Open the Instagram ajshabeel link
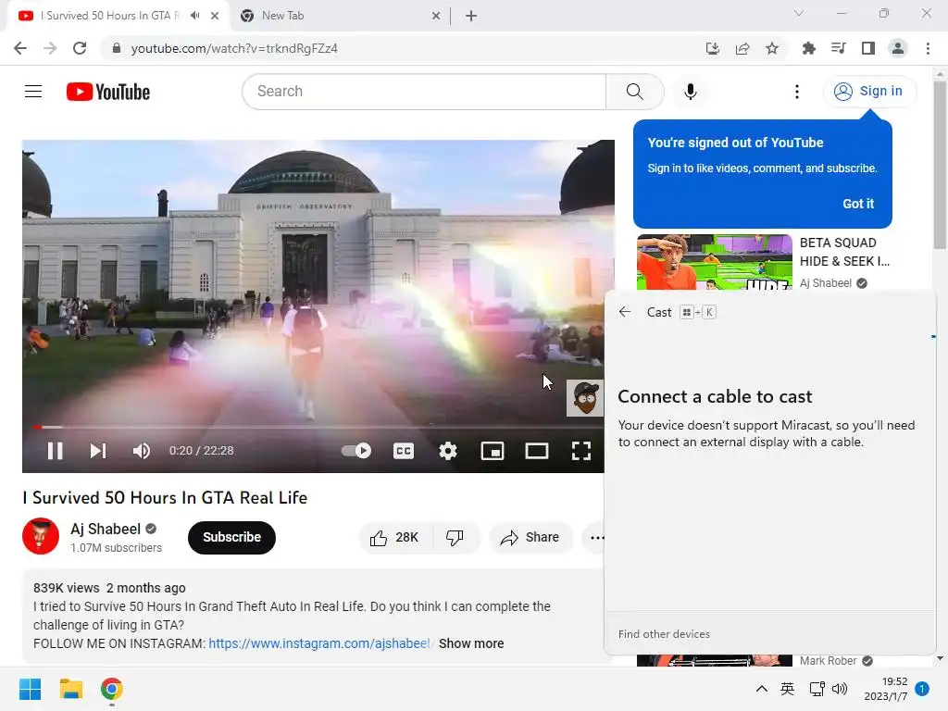This screenshot has width=948, height=711. 319,643
